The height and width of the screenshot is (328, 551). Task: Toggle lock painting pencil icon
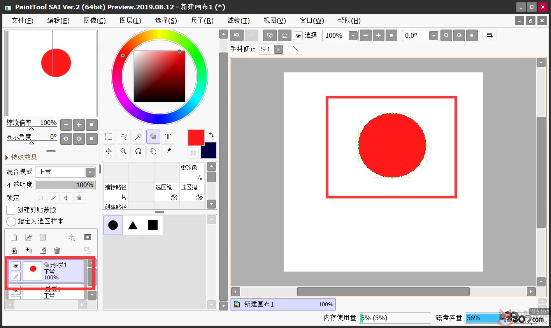click(54, 198)
